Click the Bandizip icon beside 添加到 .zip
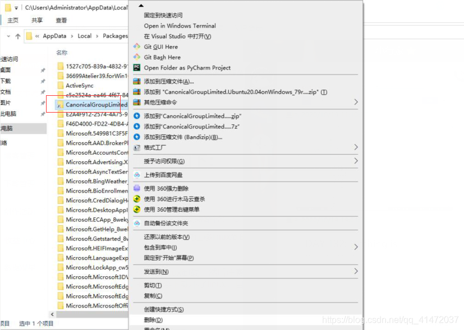The image size is (464, 330). pyautogui.click(x=137, y=116)
